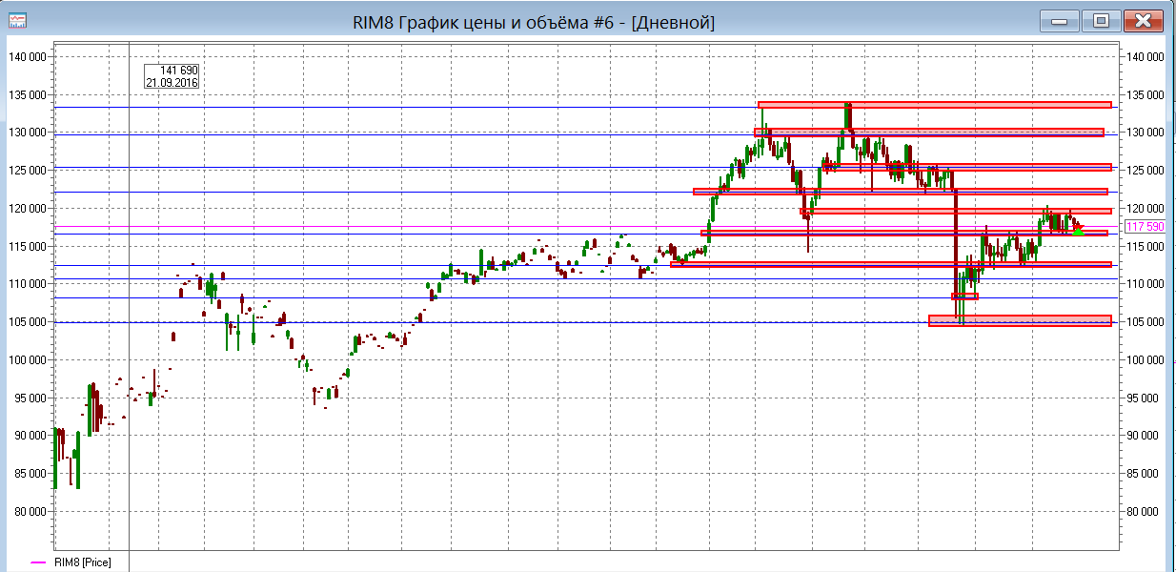The height and width of the screenshot is (572, 1176).
Task: Select the red rectangle zone at 130 000 level
Action: [929, 133]
